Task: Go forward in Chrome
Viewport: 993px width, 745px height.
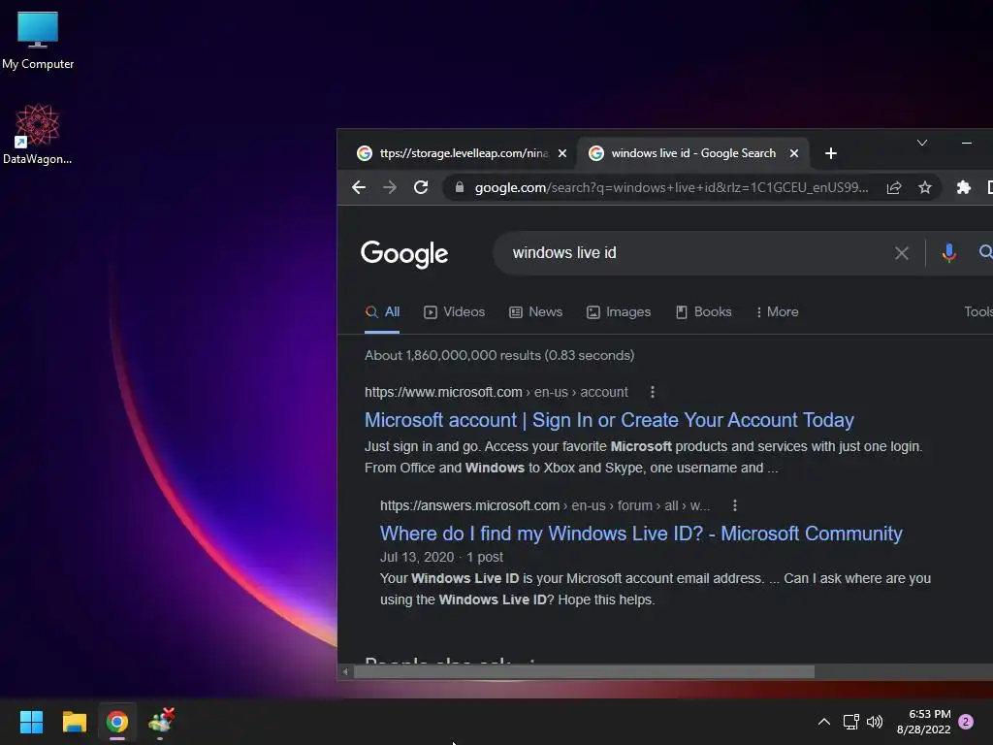Action: 390,187
